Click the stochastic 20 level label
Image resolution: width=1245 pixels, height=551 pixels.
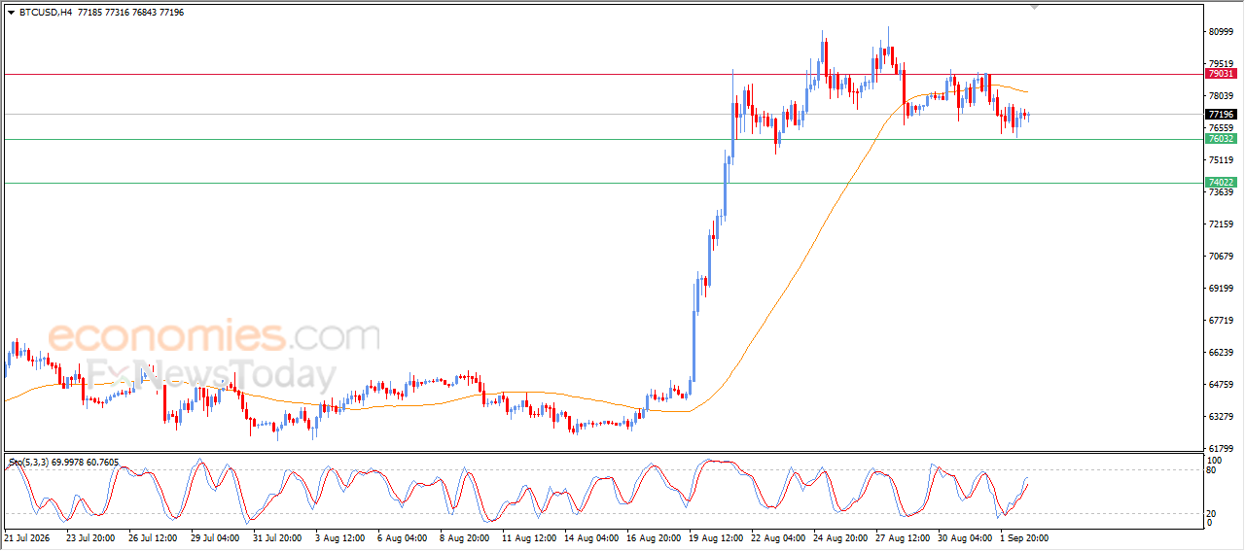click(x=1212, y=513)
